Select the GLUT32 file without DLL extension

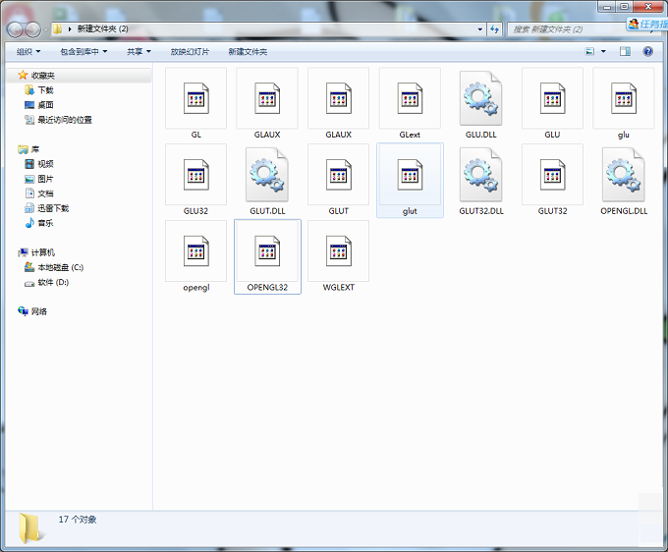(x=552, y=175)
